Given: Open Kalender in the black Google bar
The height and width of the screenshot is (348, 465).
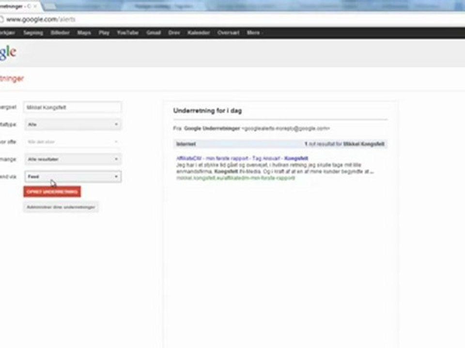Looking at the screenshot, I should 199,33.
